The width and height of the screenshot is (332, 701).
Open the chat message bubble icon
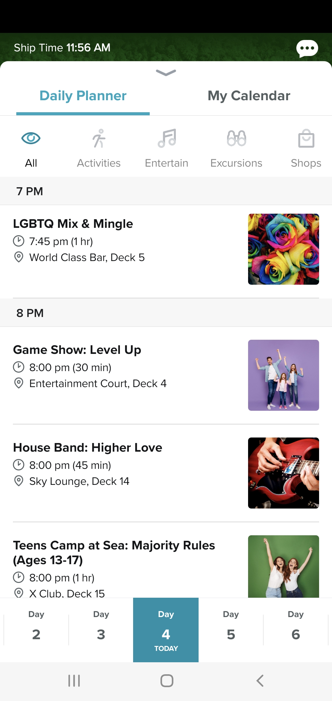pos(307,49)
